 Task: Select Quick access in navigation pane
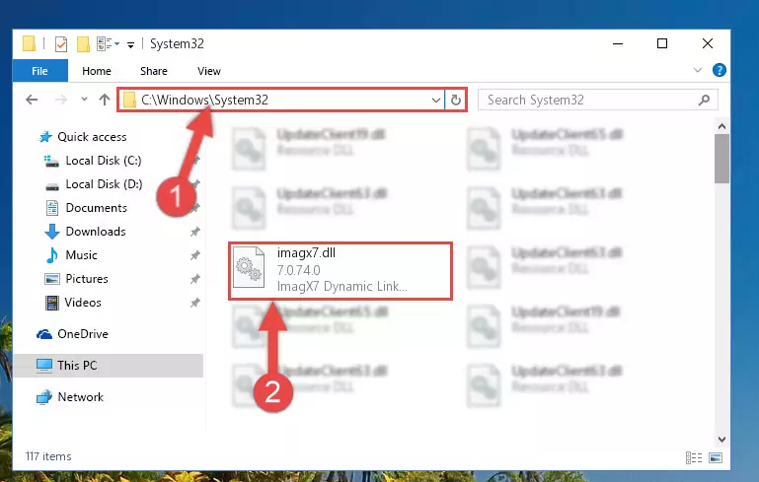tap(92, 137)
